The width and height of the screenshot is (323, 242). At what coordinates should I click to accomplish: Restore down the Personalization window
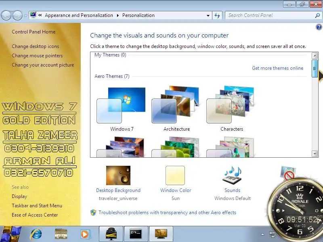pos(302,4)
